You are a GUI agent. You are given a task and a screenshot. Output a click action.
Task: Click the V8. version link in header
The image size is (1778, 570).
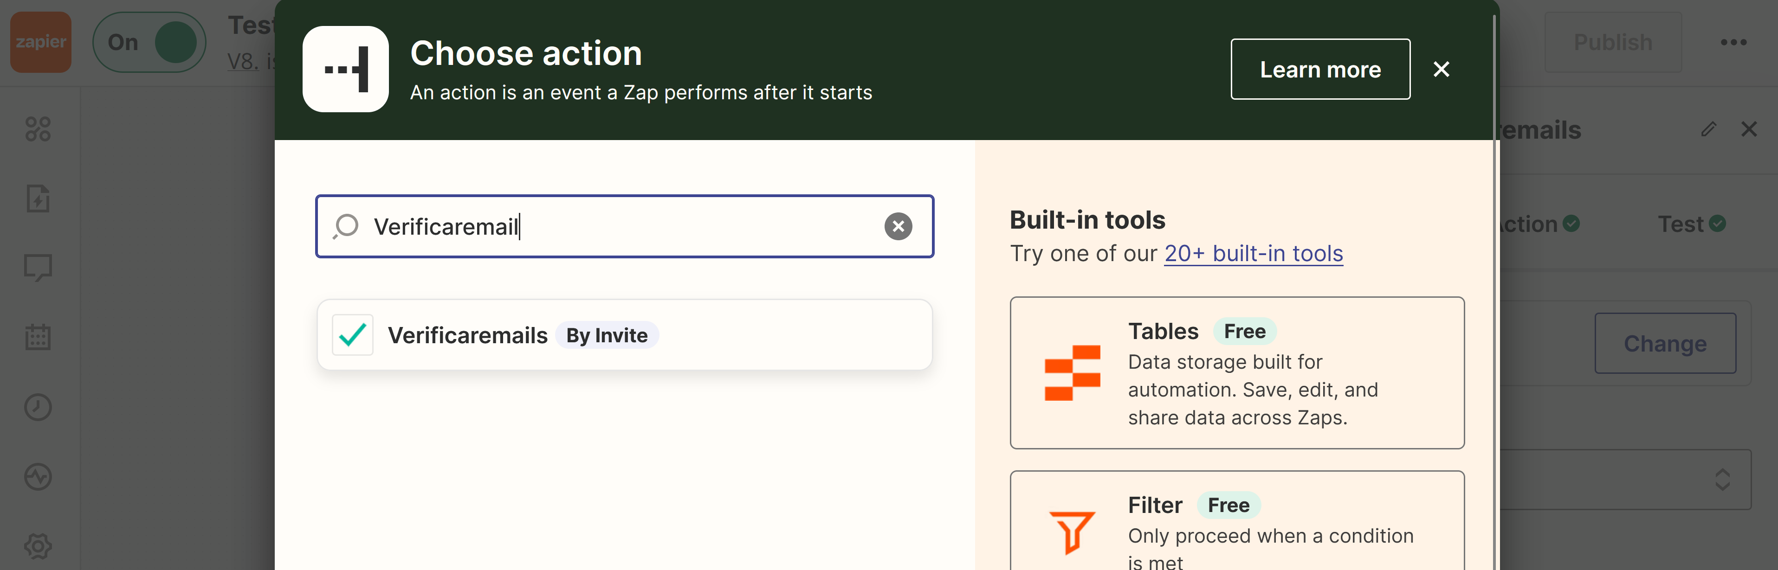[x=243, y=61]
